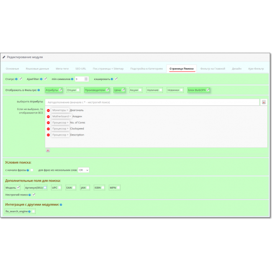This screenshot has width=272, height=272.
Task: Switch to the Основные tab
Action: click(12, 69)
